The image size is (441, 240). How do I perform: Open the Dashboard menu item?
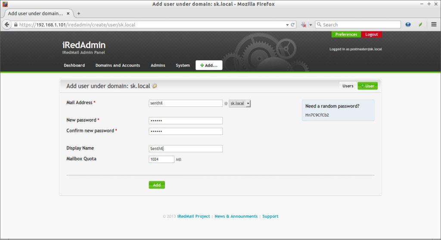(x=74, y=65)
